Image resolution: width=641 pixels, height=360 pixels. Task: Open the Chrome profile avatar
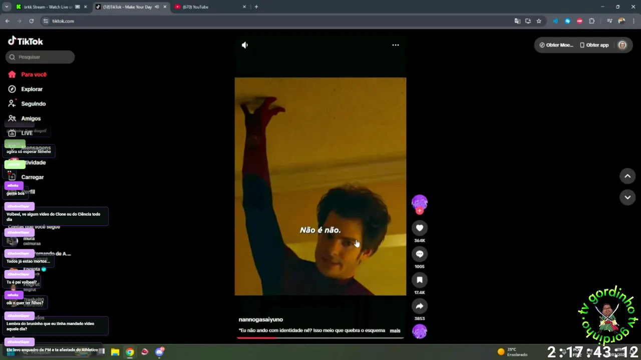[621, 21]
